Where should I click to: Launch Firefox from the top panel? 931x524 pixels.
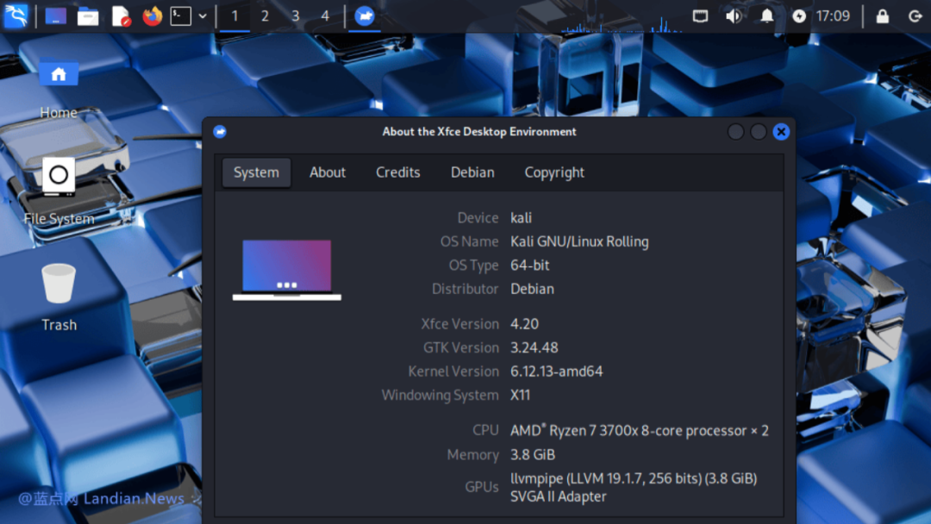click(152, 16)
